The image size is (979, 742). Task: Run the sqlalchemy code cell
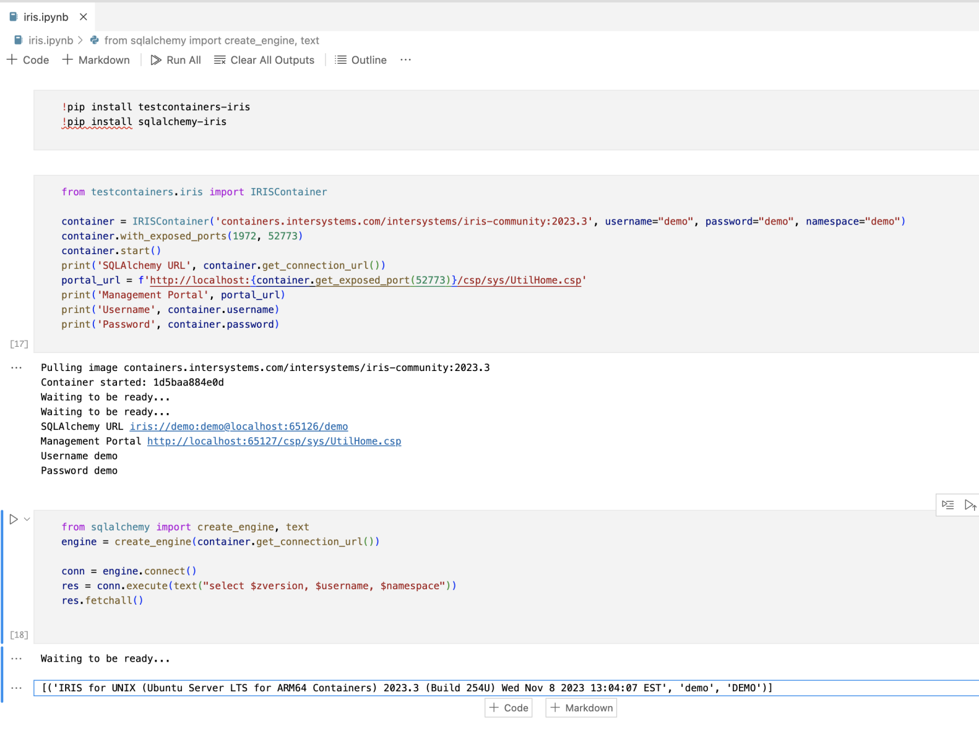14,519
